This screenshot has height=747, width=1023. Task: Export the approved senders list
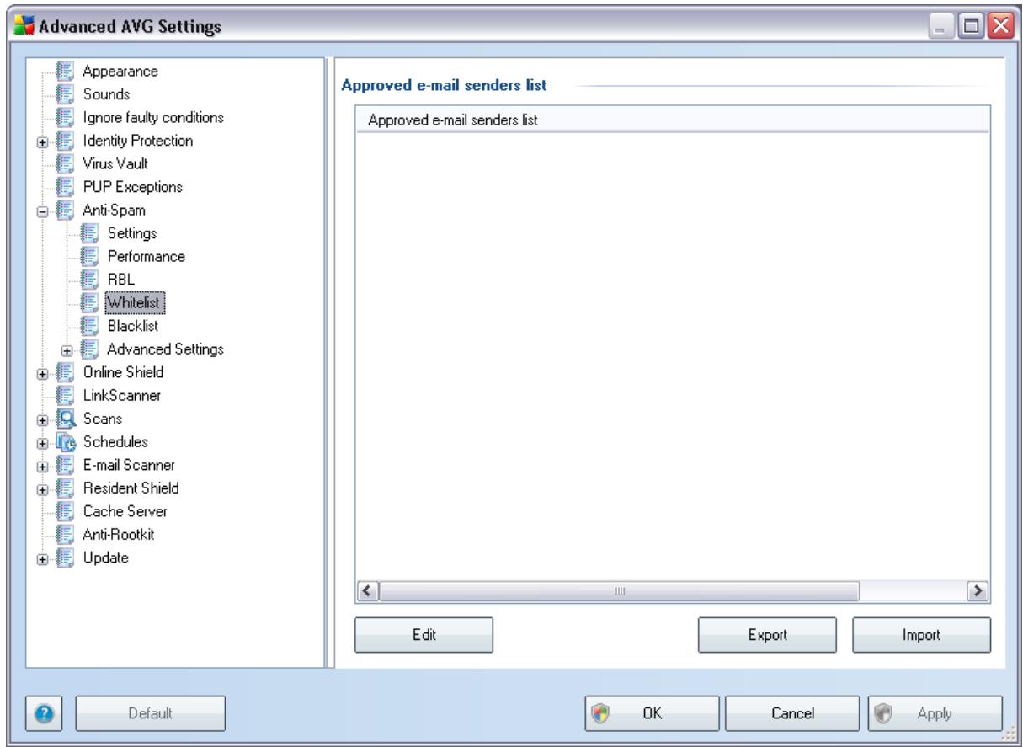point(767,636)
